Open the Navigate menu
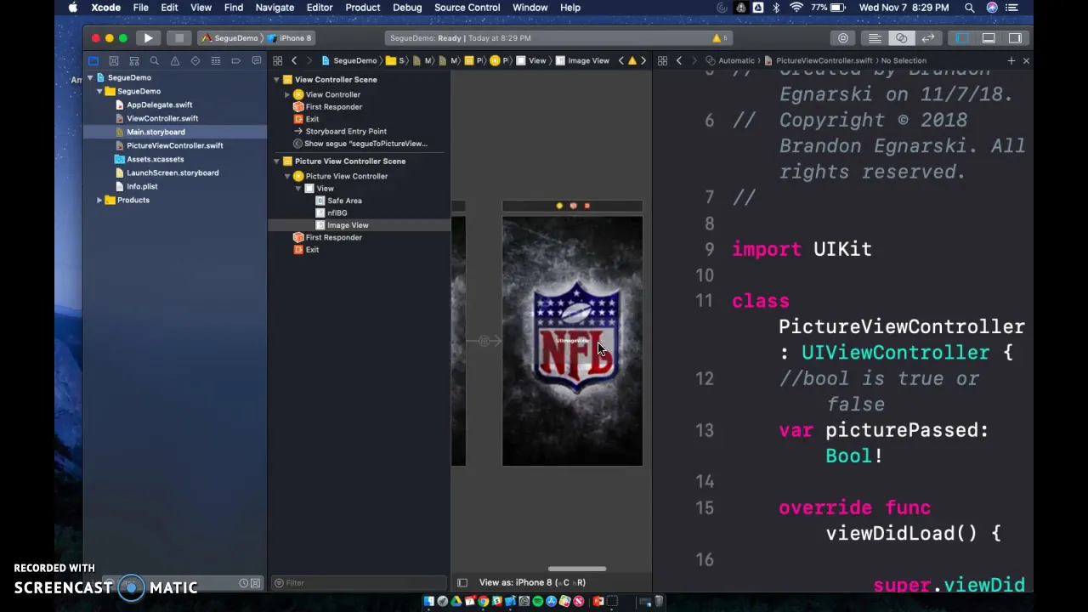1088x612 pixels. pos(275,8)
